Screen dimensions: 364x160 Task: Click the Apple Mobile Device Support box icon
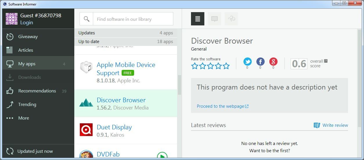coord(86,68)
